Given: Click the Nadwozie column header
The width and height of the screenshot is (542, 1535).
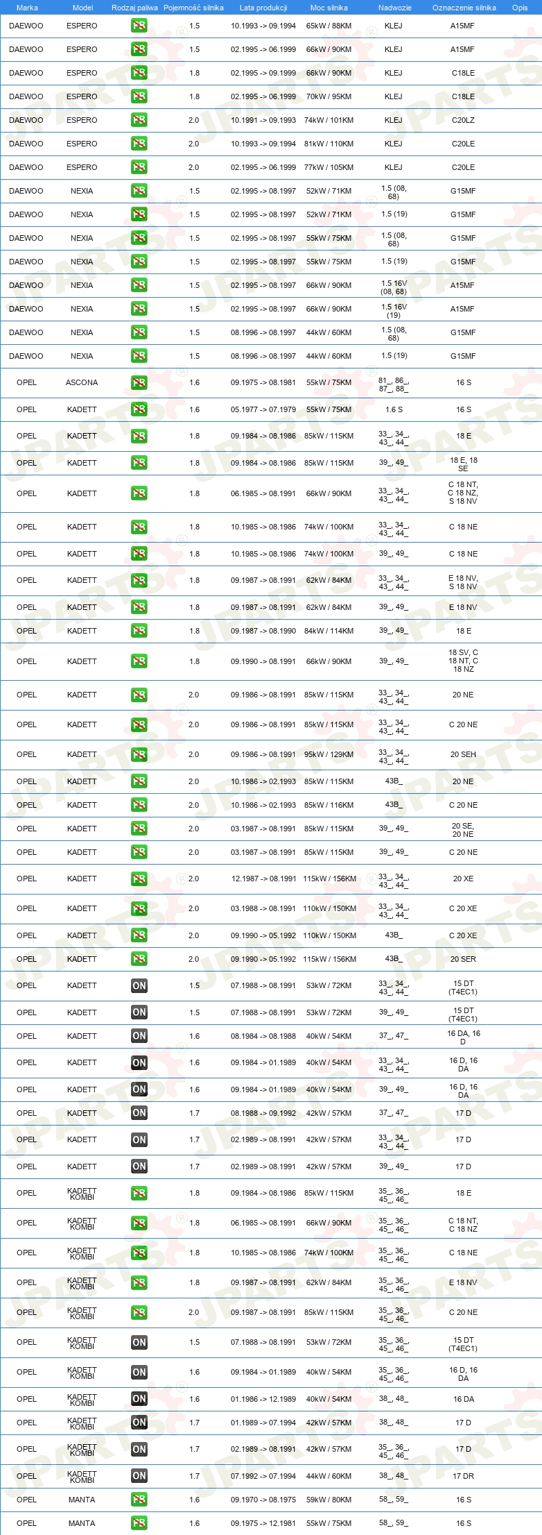Looking at the screenshot, I should (x=395, y=8).
